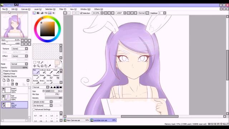Click the foreground color swatch
Image resolution: width=229 pixels, height=129 pixels.
(57, 62)
